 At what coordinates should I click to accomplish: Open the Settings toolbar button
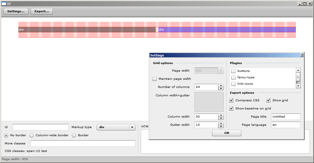[x=16, y=11]
